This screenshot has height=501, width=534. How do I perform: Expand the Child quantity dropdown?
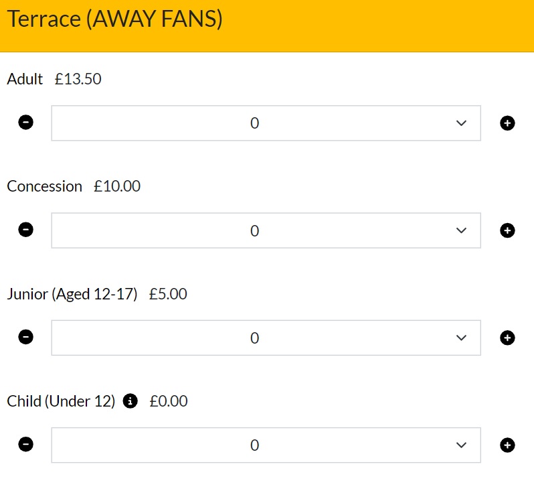tap(266, 445)
